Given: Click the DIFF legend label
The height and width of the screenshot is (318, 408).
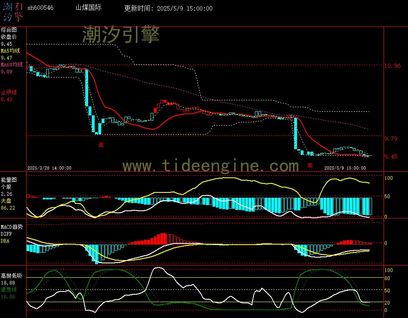Looking at the screenshot, I should 6,234.
